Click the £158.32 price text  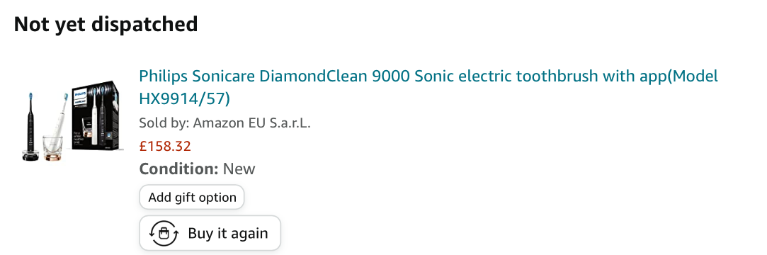165,146
